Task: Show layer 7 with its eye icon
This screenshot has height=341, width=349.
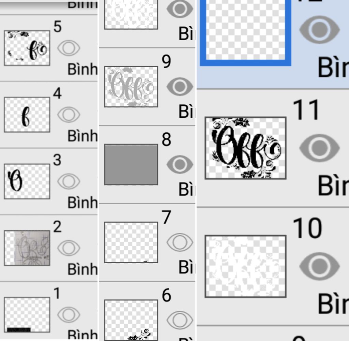Action: tap(180, 242)
